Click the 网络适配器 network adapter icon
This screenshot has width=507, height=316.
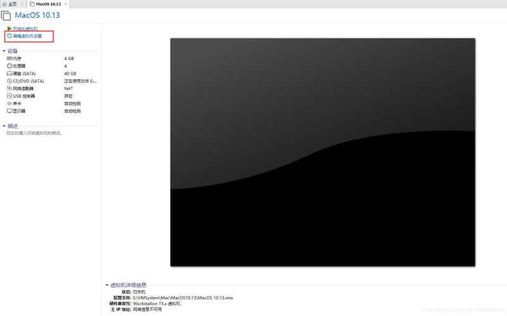click(10, 89)
